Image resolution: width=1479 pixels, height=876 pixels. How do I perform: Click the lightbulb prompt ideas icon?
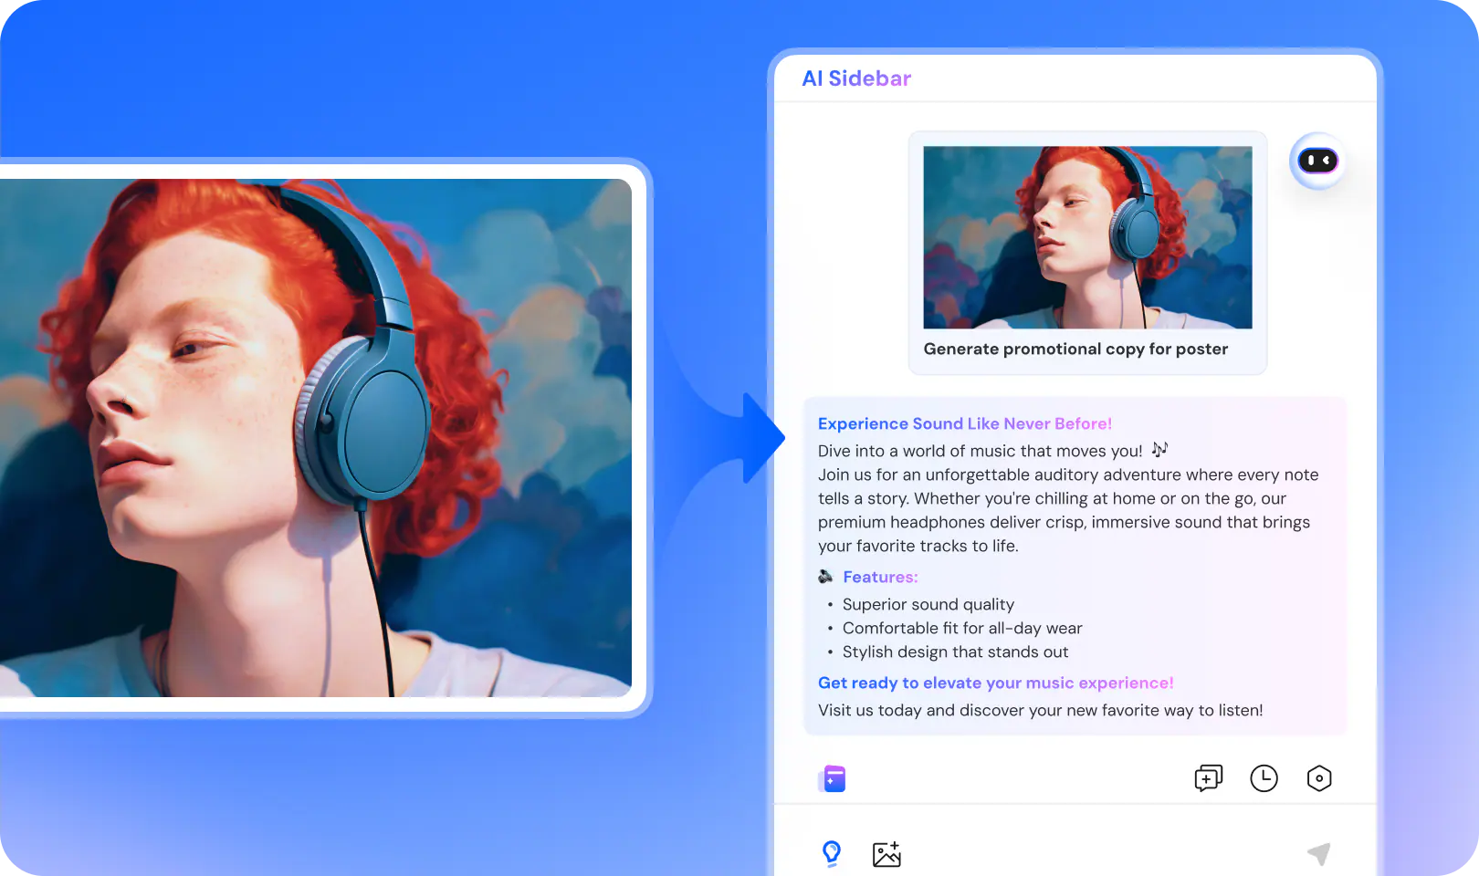coord(832,853)
